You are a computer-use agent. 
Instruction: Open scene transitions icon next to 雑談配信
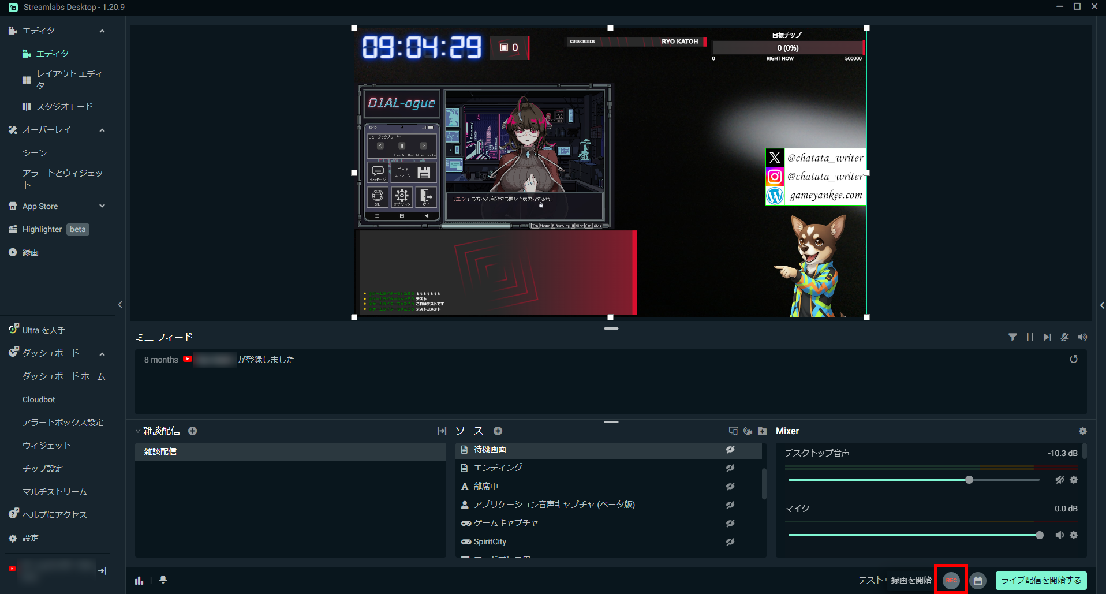[x=442, y=431]
